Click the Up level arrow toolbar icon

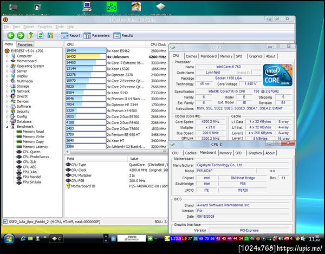pyautogui.click(x=29, y=35)
